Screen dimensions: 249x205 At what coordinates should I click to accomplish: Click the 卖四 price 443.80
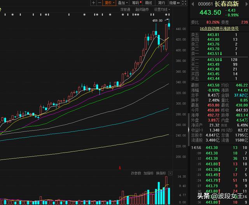(x=213, y=39)
